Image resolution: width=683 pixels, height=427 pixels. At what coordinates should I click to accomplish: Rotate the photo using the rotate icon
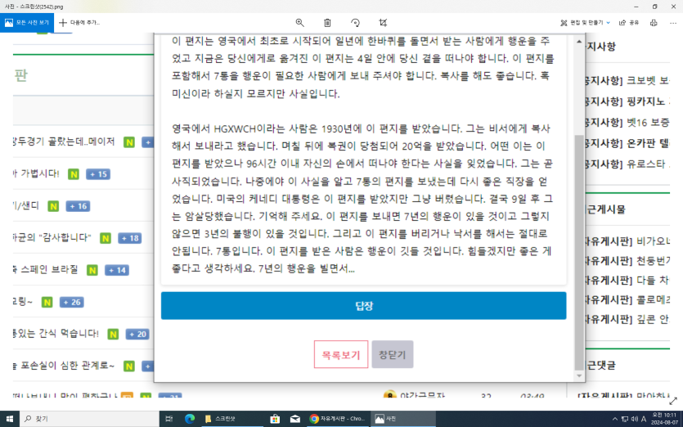pos(356,23)
